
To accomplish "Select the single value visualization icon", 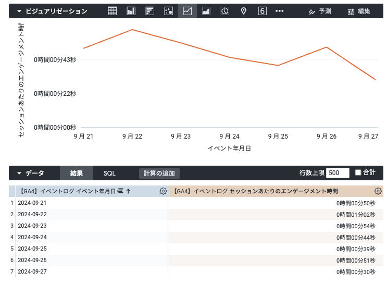I will pos(263,11).
